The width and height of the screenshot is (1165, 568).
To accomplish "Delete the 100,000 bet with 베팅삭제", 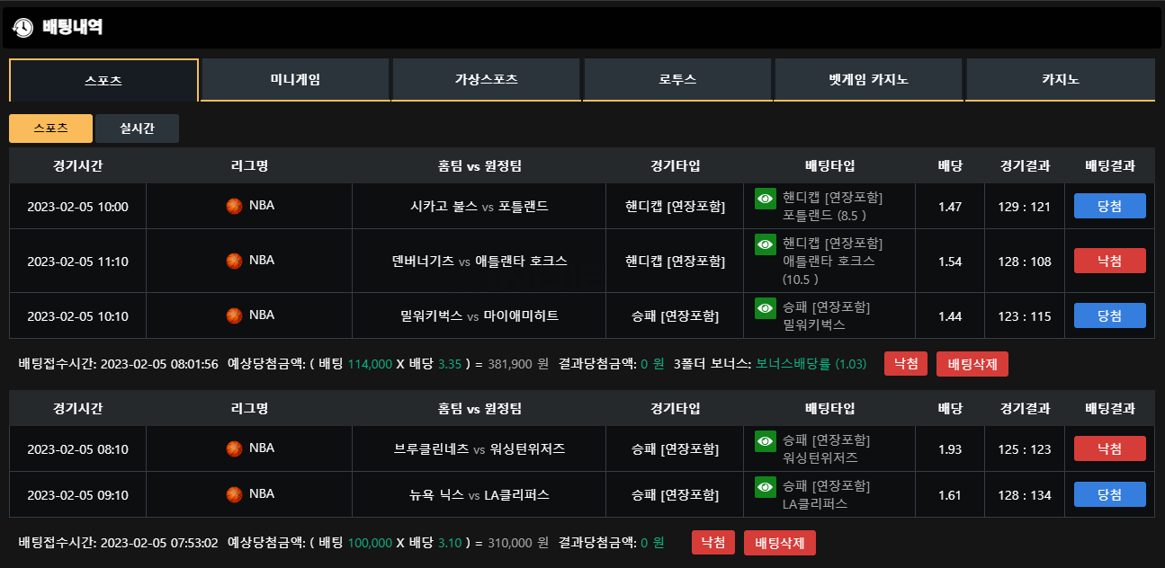I will click(x=780, y=543).
